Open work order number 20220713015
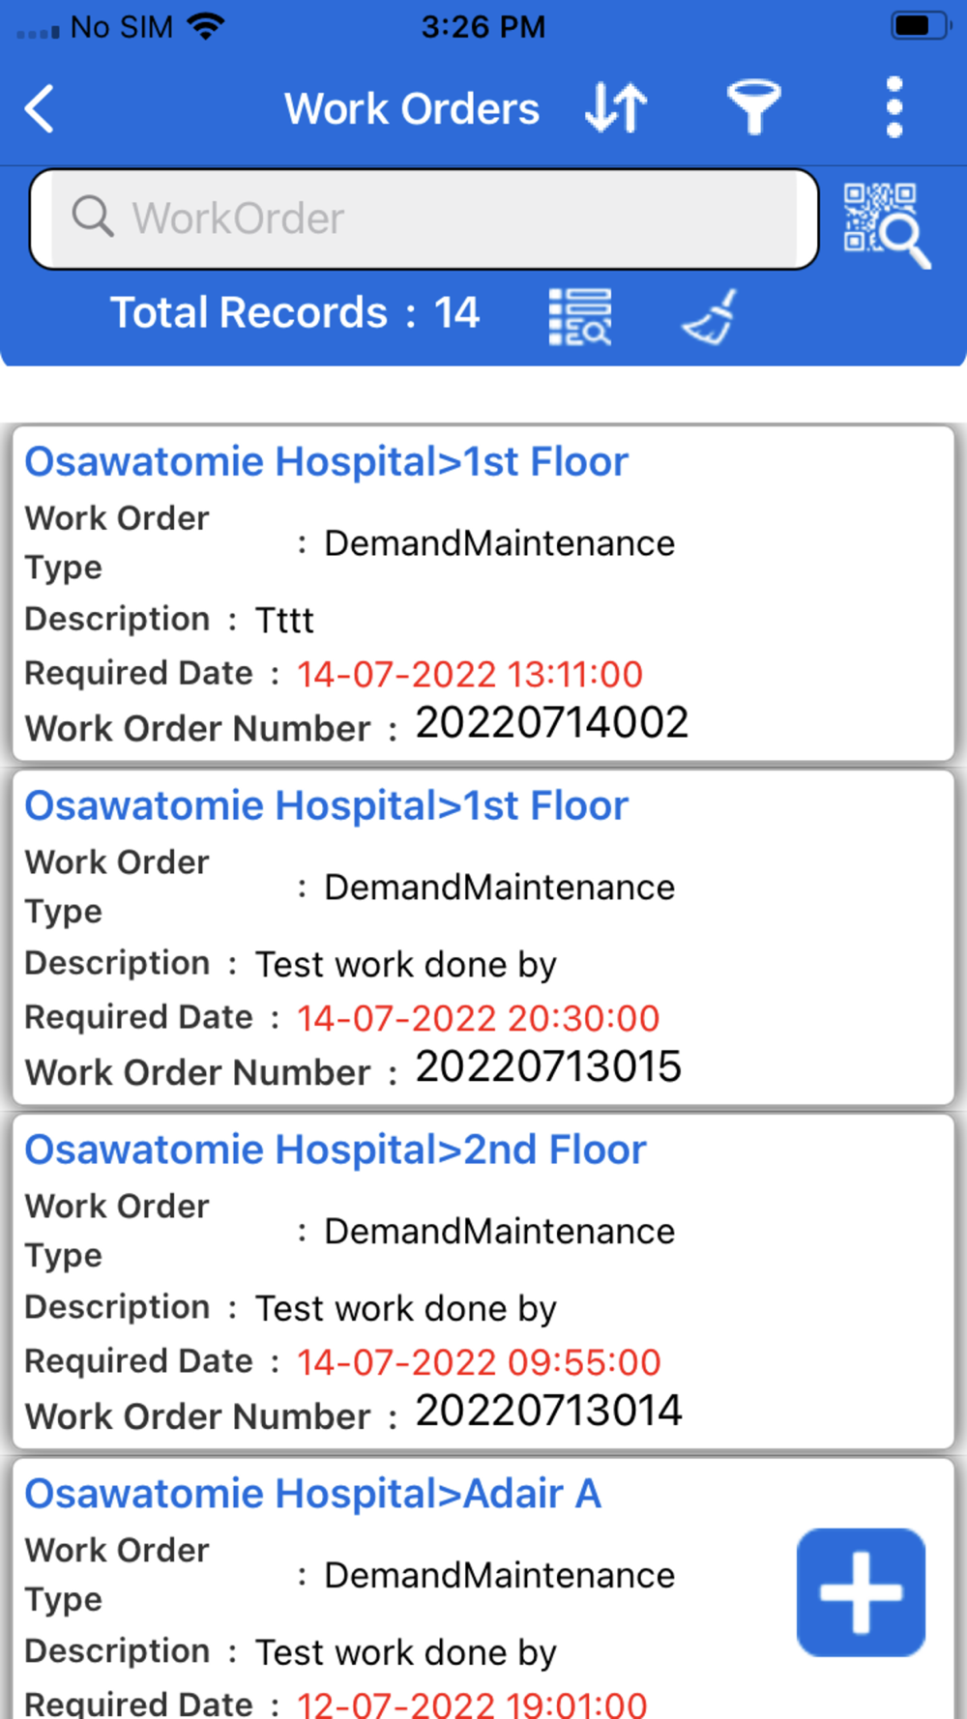Viewport: 967px width, 1719px height. click(483, 938)
